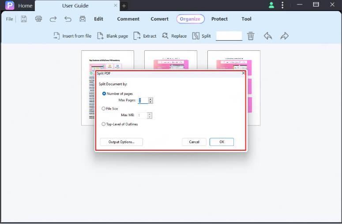Rotate pages left icon

[x=267, y=36]
